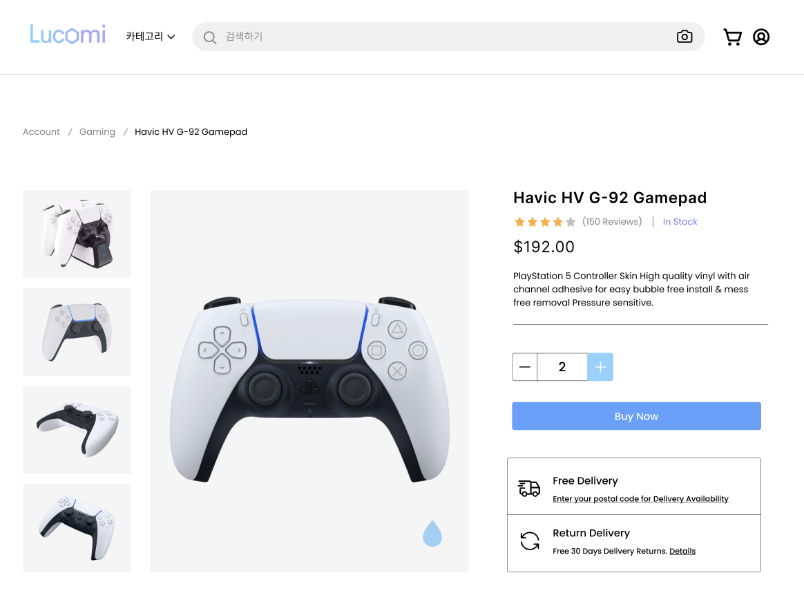This screenshot has height=611, width=804.
Task: Open the shopping cart icon
Action: pyautogui.click(x=732, y=37)
